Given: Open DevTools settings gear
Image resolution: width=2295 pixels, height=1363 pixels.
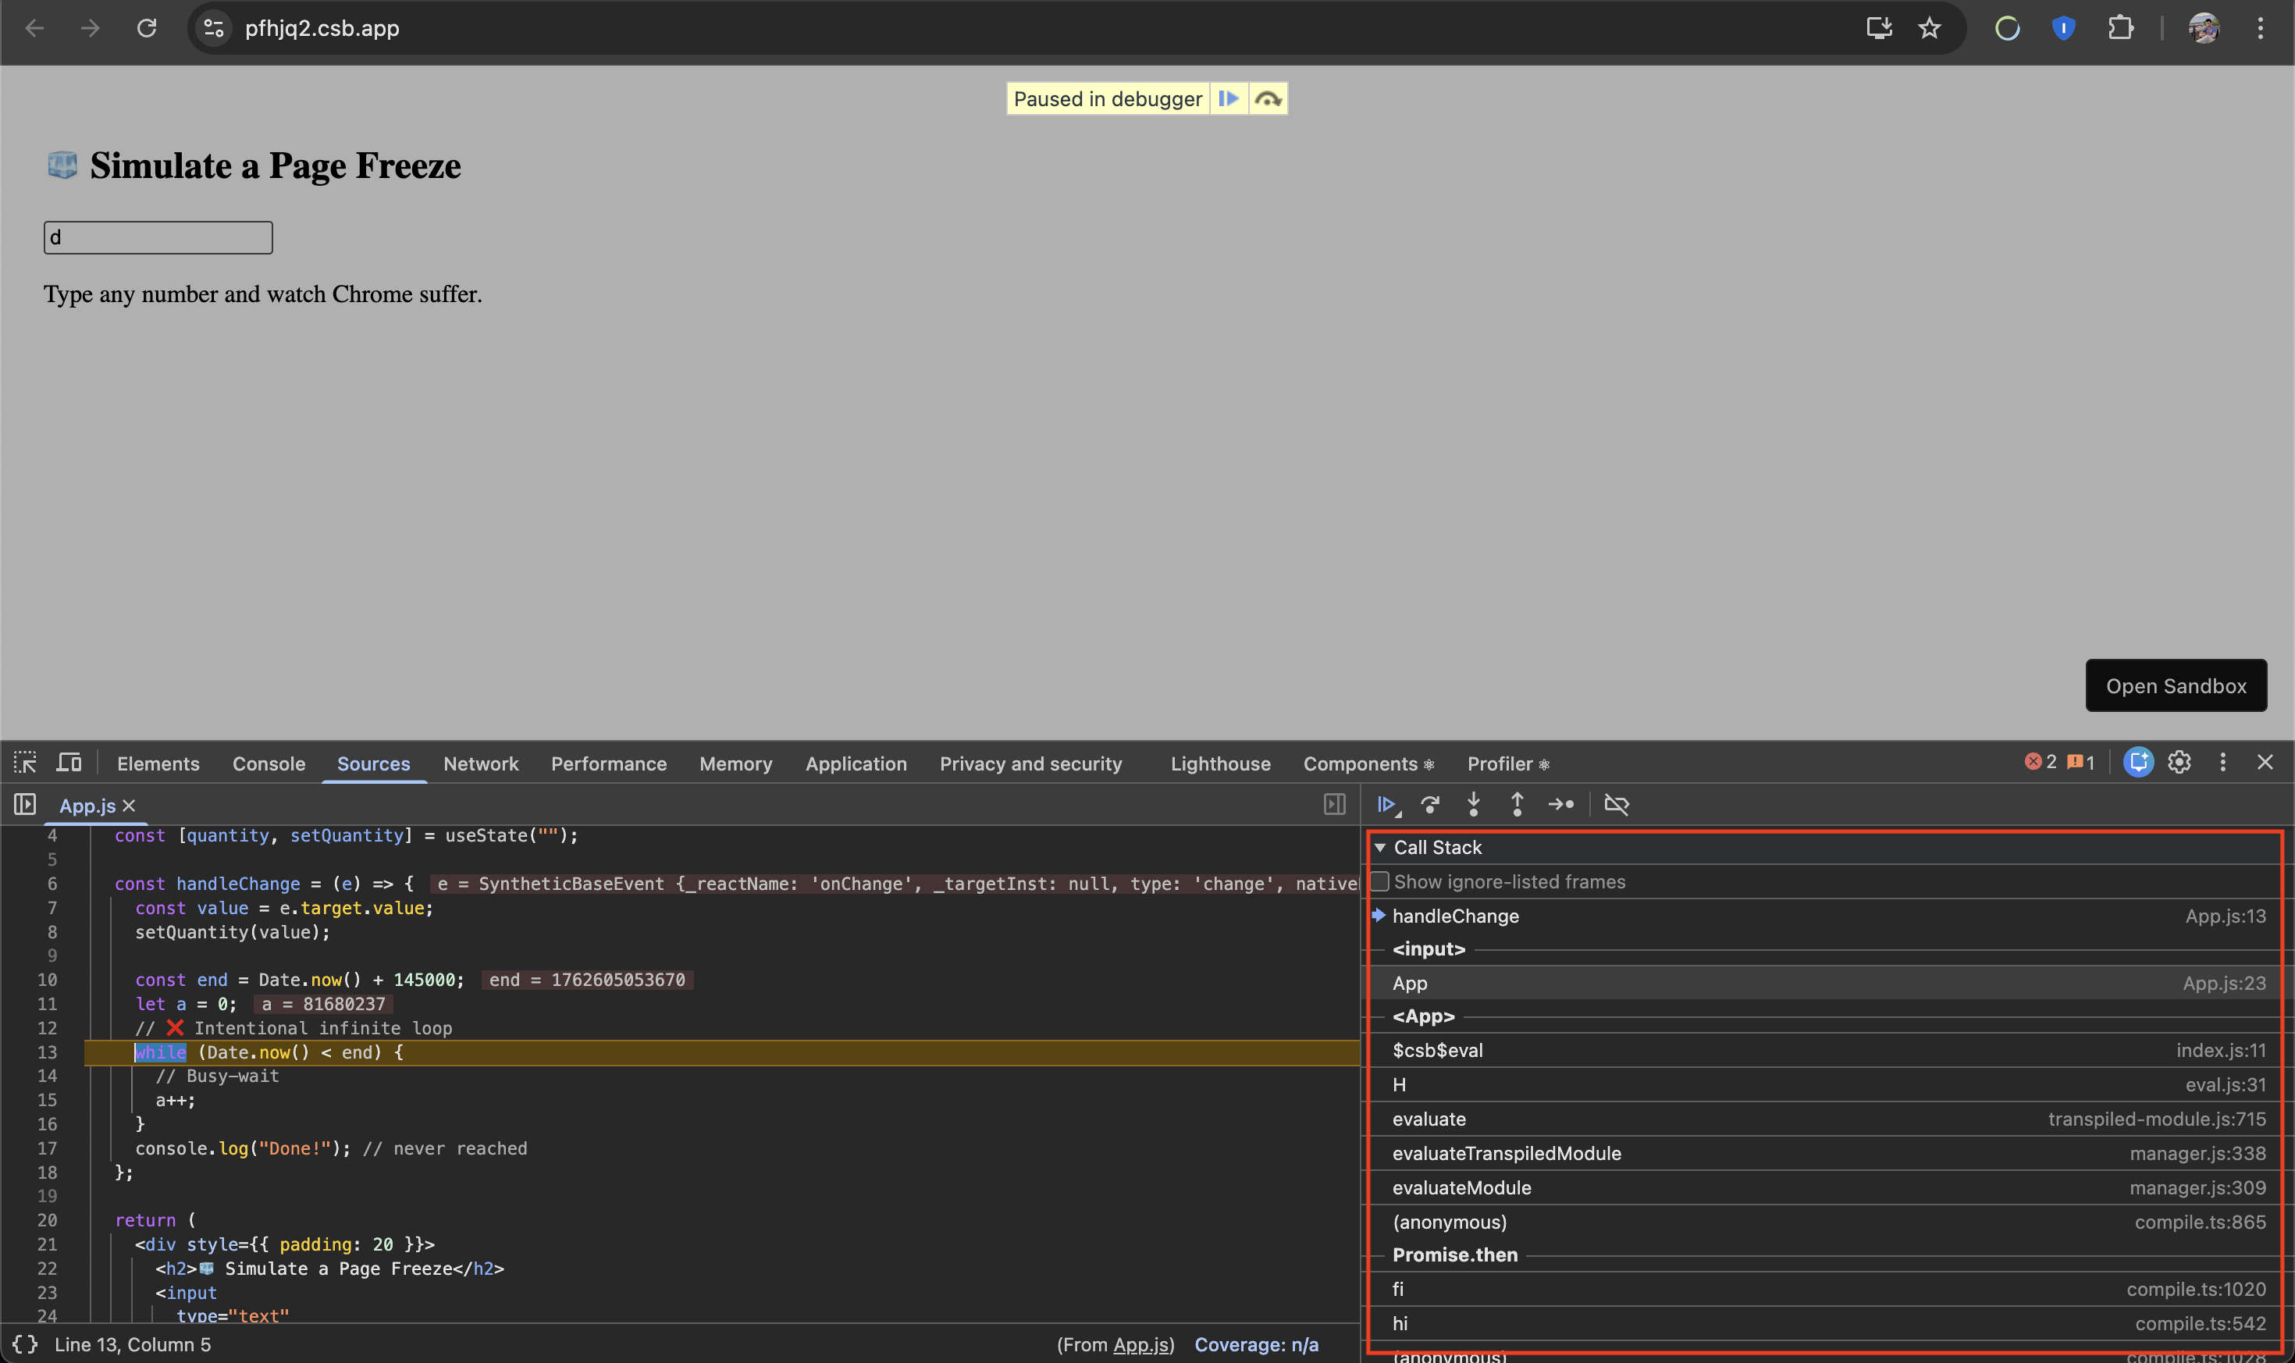Looking at the screenshot, I should coord(2180,763).
